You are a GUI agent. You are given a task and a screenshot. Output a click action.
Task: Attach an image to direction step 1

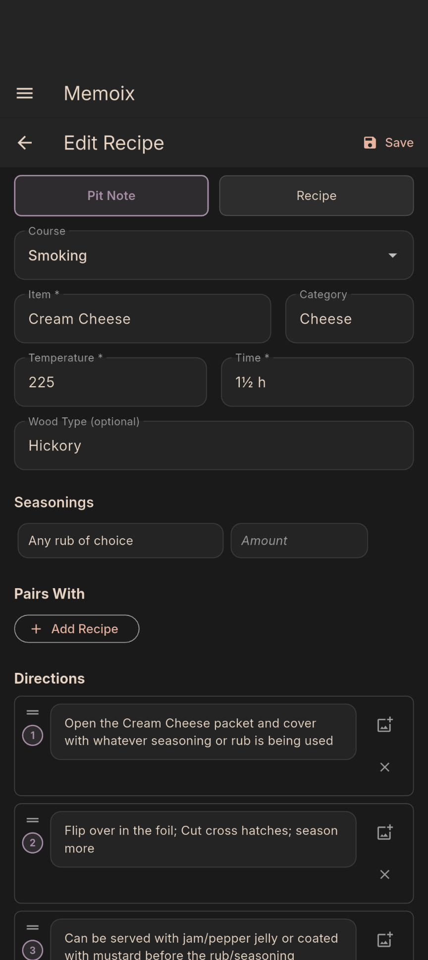(384, 725)
